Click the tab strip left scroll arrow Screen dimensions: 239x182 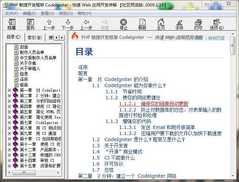57,37
